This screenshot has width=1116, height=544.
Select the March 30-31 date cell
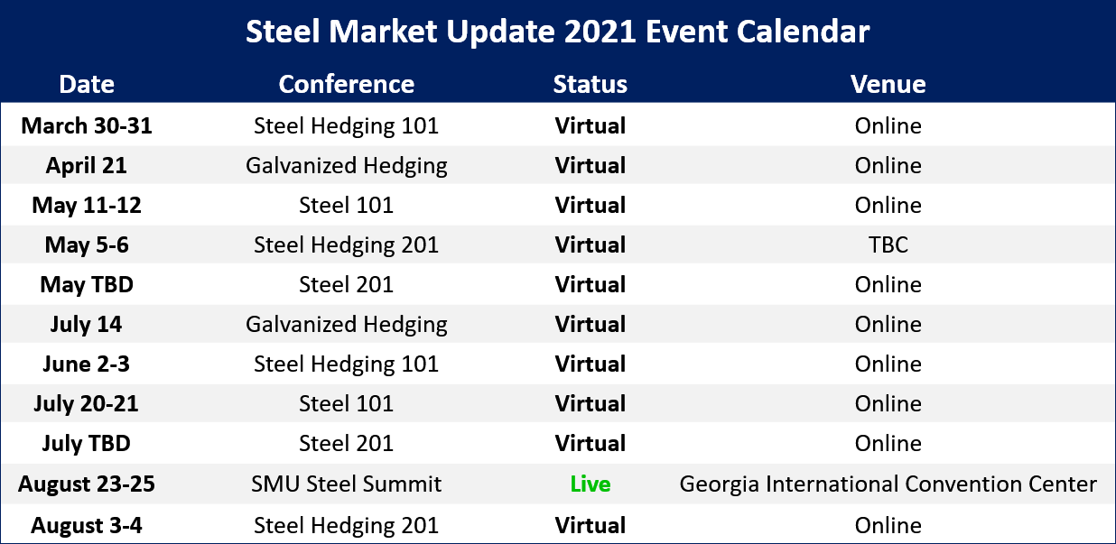[87, 125]
